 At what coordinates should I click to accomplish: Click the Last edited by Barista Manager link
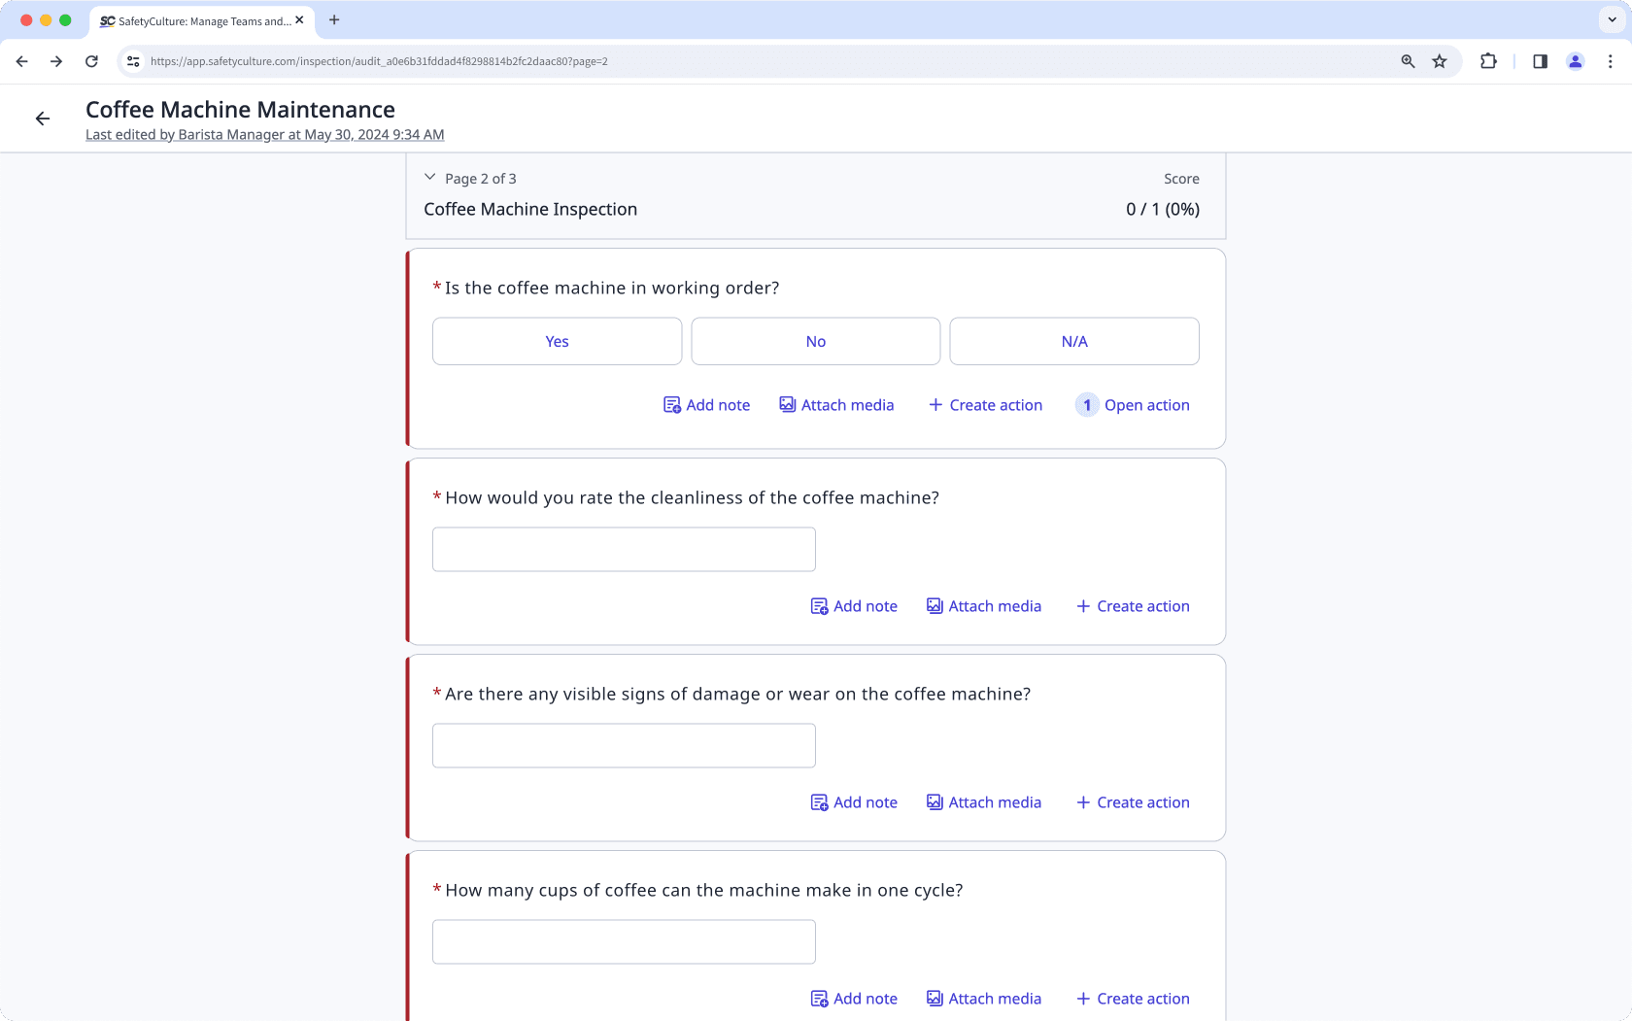pyautogui.click(x=263, y=134)
